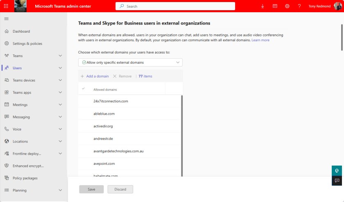Click the Remove button label
The image size is (344, 202).
[x=125, y=76]
